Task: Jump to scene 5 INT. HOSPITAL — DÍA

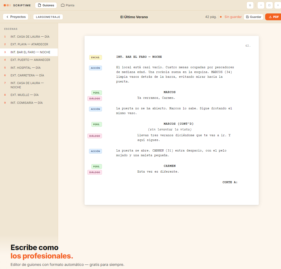Action: 29,68
